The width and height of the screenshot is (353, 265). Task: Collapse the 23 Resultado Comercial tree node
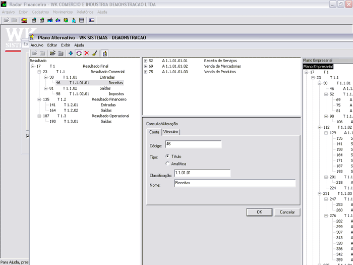[39, 72]
